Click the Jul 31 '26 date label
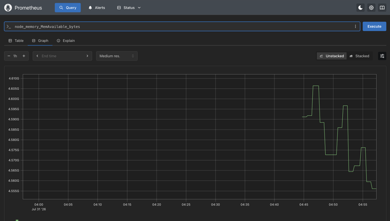This screenshot has height=221, width=390. pos(39,209)
